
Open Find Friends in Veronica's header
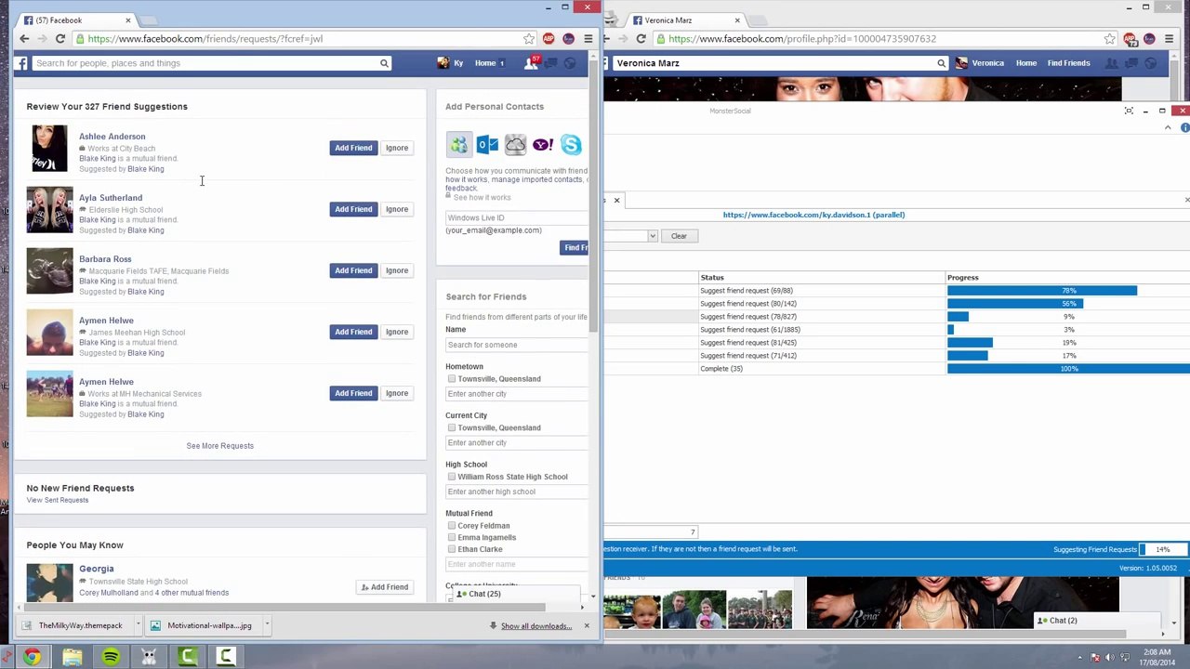(1068, 63)
